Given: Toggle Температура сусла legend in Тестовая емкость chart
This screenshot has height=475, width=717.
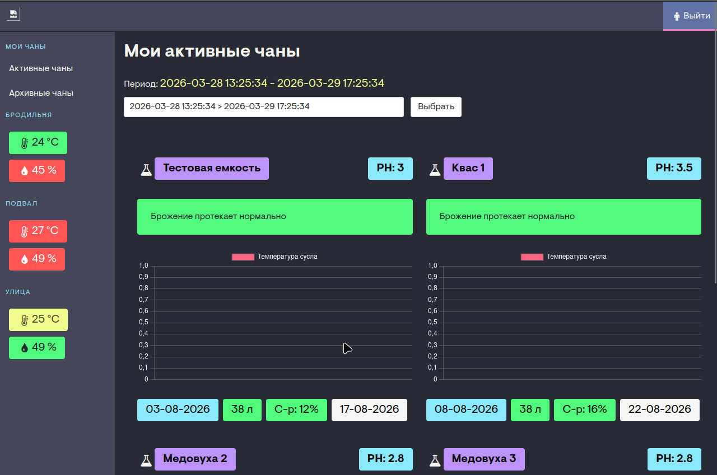Looking at the screenshot, I should pos(274,257).
